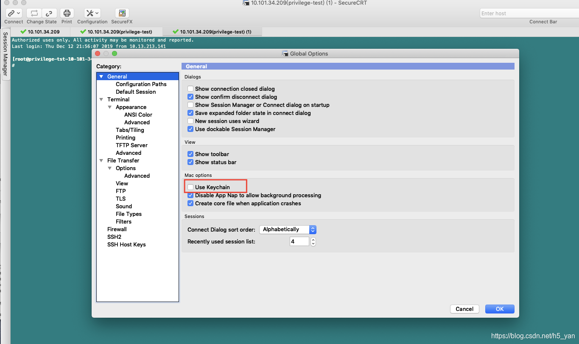Enable Show connection closed dialog
The height and width of the screenshot is (344, 579).
pyautogui.click(x=190, y=89)
